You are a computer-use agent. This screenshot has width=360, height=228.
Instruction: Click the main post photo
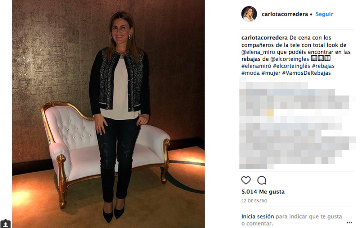coord(108,114)
